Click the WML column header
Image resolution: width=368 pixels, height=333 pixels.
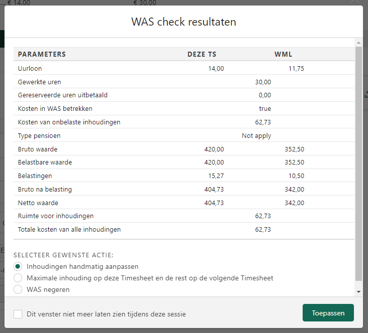[283, 54]
